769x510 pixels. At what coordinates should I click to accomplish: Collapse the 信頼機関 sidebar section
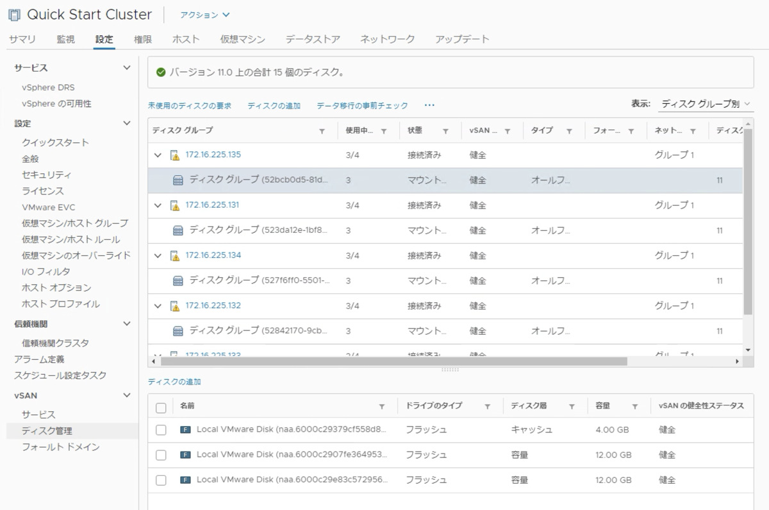127,324
